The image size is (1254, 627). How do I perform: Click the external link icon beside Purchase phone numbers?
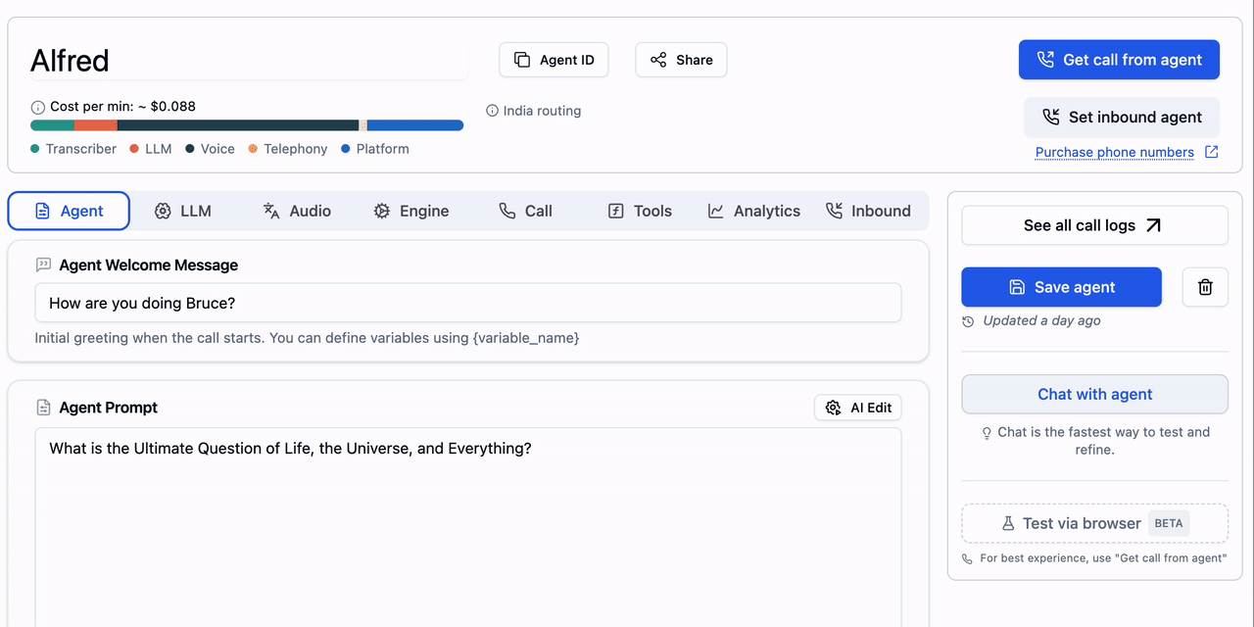coord(1212,152)
